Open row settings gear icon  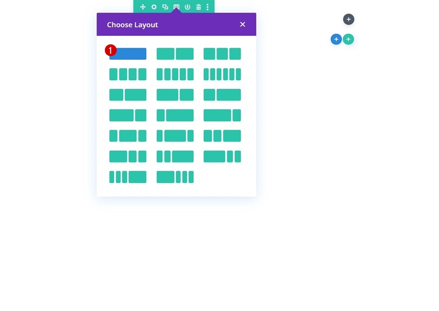pyautogui.click(x=154, y=7)
